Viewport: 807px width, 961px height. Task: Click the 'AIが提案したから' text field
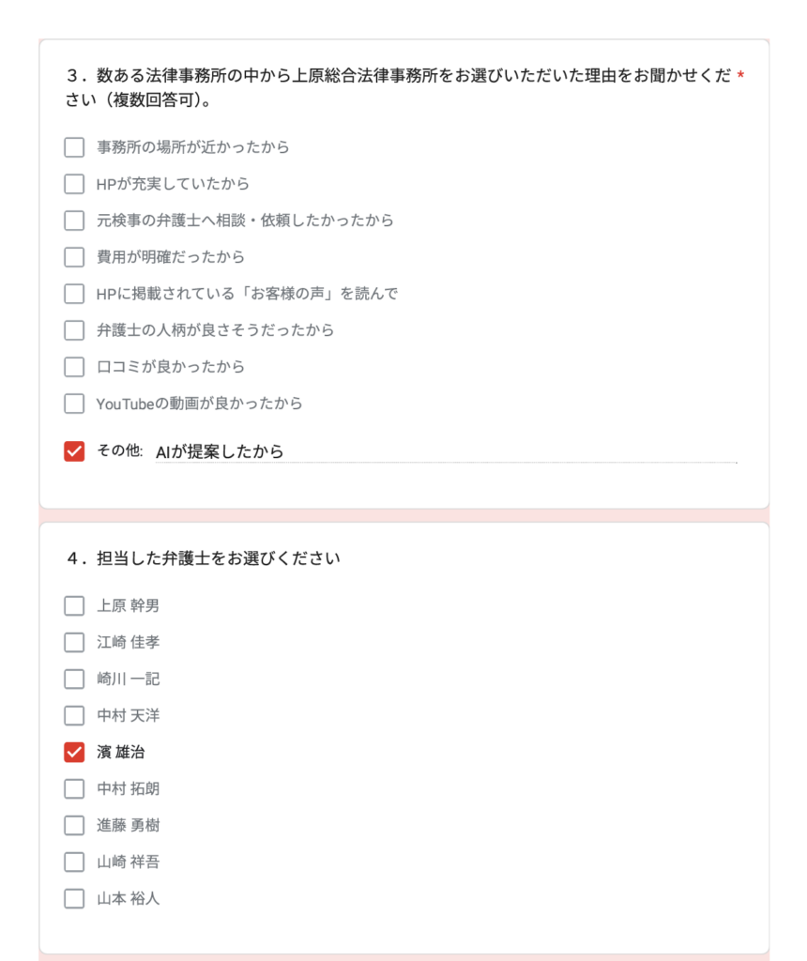click(446, 452)
